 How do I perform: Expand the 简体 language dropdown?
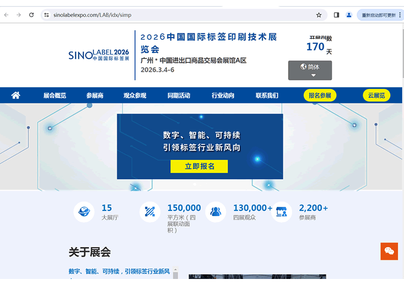tap(310, 71)
